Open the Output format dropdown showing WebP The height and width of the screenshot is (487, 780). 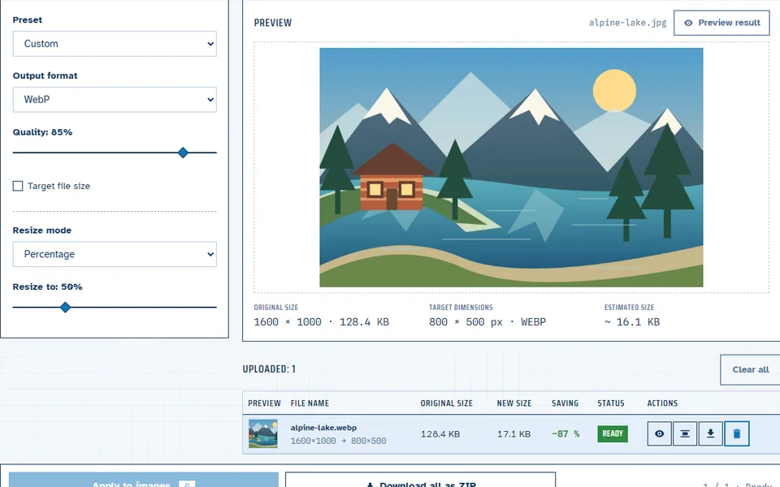[115, 99]
